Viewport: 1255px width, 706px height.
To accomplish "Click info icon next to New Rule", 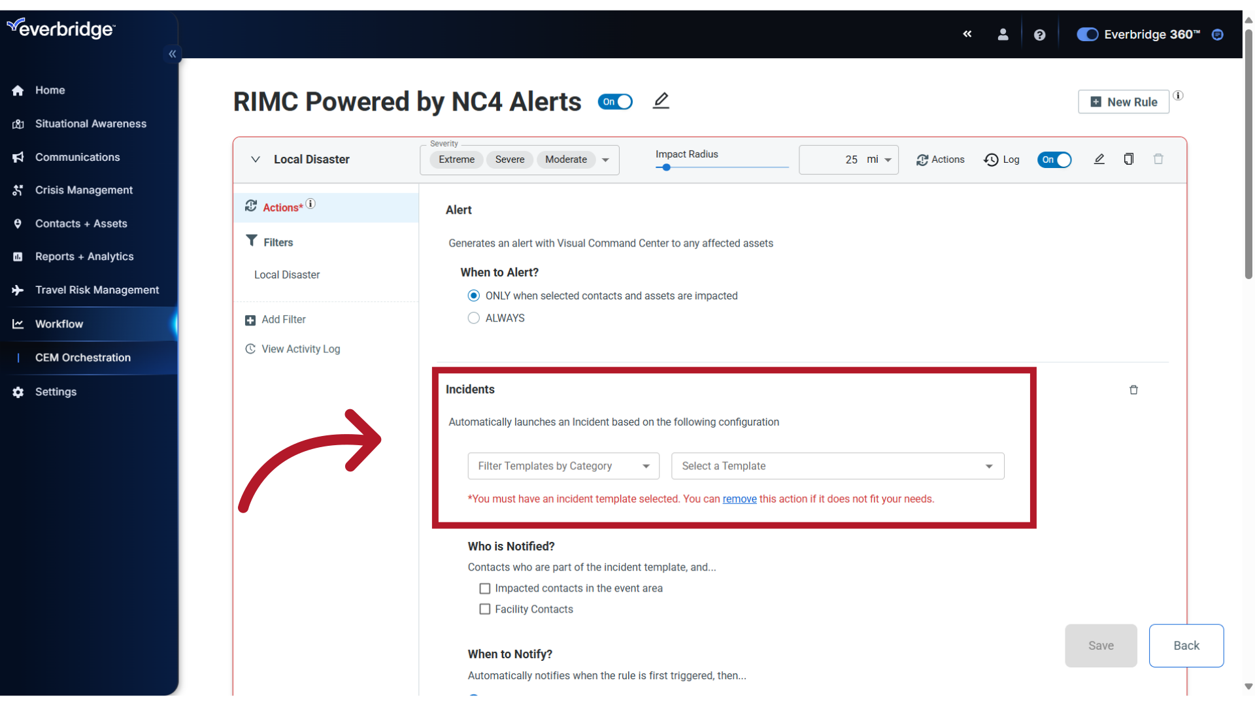I will [x=1178, y=95].
